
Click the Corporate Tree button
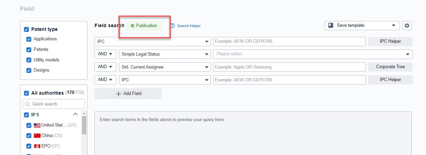pyautogui.click(x=390, y=67)
